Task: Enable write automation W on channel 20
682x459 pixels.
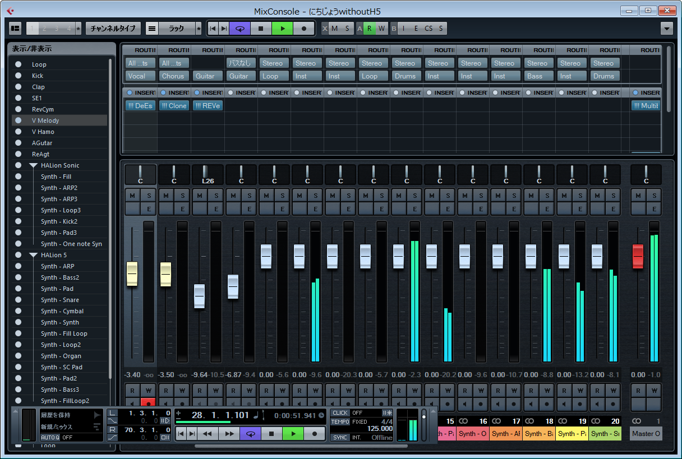Action: pyautogui.click(x=613, y=390)
